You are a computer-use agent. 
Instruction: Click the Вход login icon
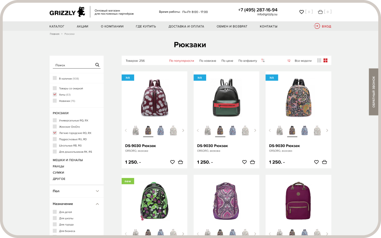point(317,26)
